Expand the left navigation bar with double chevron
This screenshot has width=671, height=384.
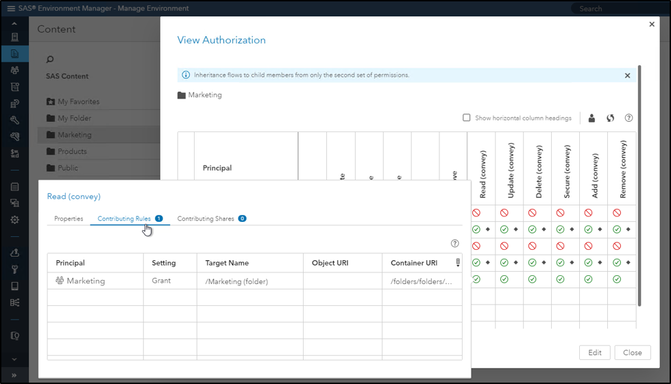[14, 375]
